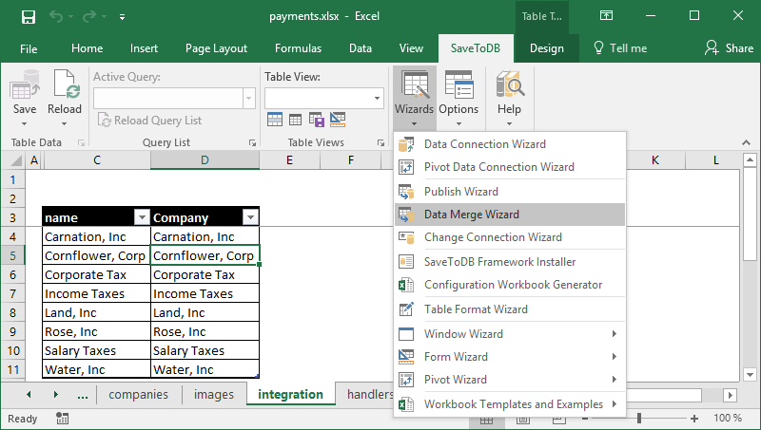Expand Workbook Templates and Examples submenu
This screenshot has width=761, height=430.
pos(510,404)
